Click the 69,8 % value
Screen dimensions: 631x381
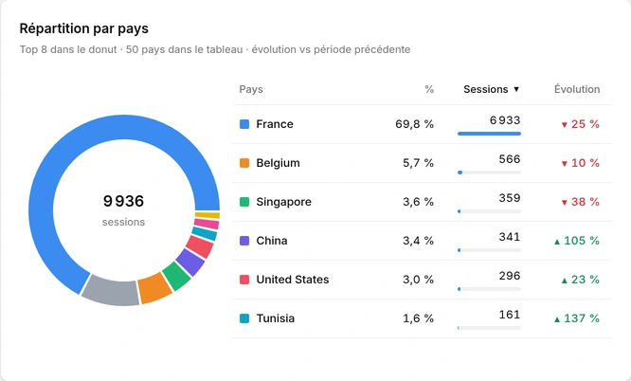pos(414,124)
